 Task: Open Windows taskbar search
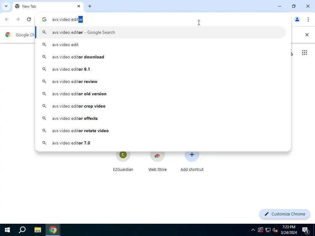[22, 230]
